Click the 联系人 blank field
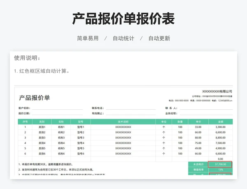 (x=206, y=108)
